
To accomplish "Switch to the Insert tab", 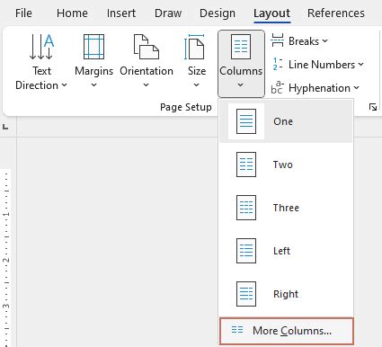I will click(x=121, y=13).
